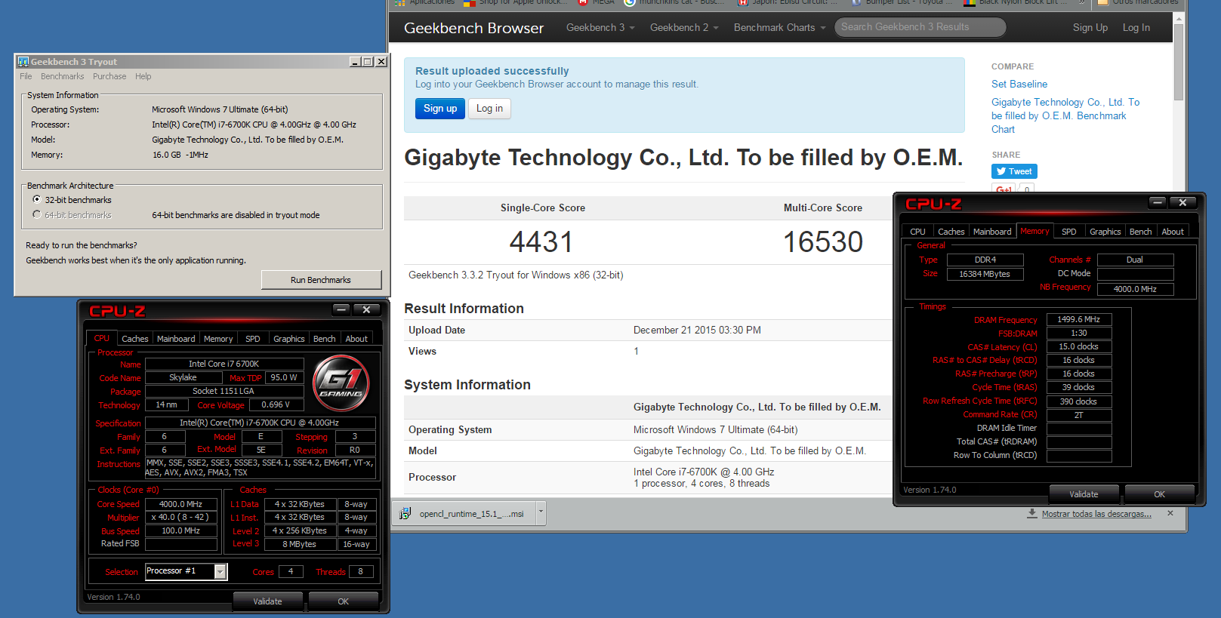Switch to Mainboard tab in right CPU-Z window
This screenshot has height=618, width=1221.
(992, 232)
